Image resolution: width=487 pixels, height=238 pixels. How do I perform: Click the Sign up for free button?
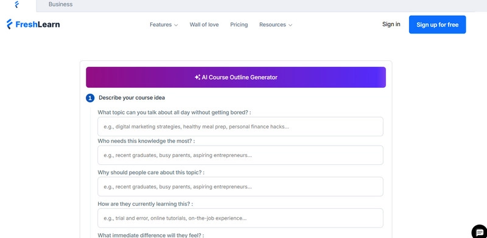click(437, 24)
